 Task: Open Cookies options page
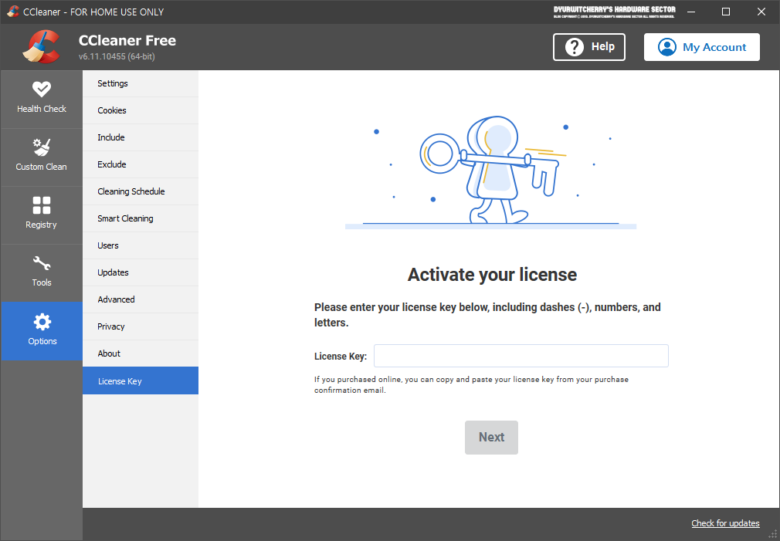click(141, 110)
